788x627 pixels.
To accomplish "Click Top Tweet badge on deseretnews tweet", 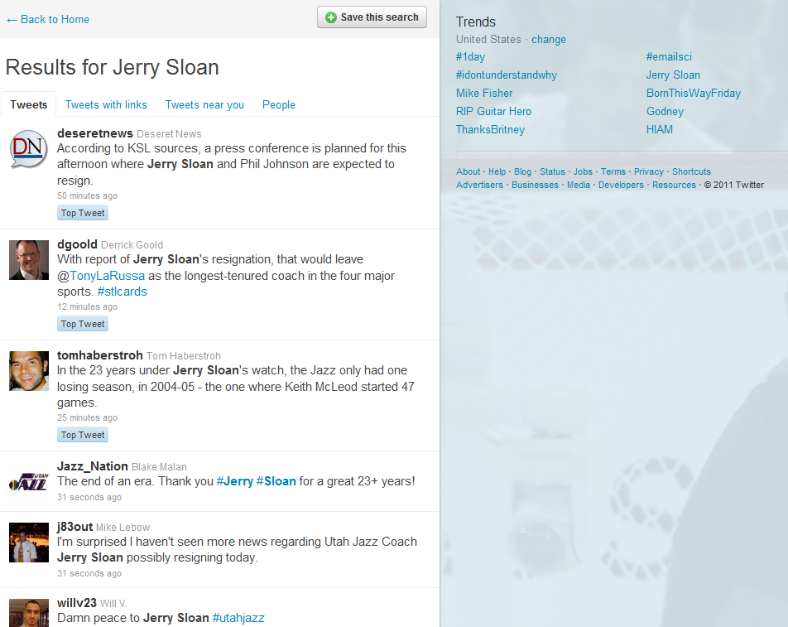I will point(83,213).
